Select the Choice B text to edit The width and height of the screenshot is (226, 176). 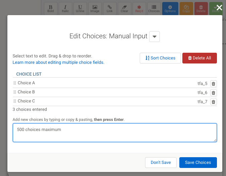pyautogui.click(x=26, y=92)
